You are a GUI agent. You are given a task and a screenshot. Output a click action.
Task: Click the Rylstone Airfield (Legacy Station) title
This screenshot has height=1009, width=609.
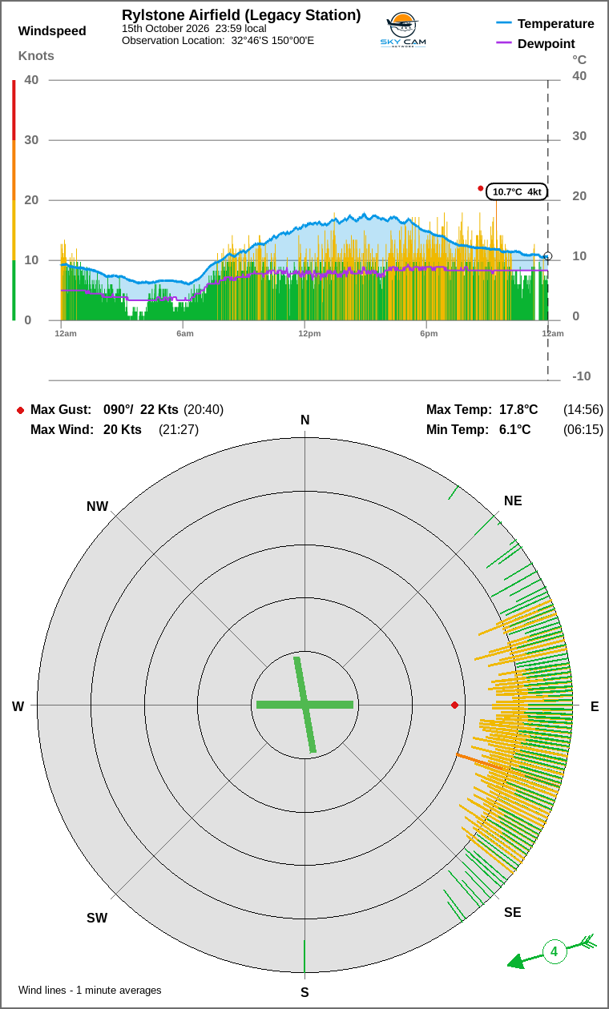[x=241, y=15]
